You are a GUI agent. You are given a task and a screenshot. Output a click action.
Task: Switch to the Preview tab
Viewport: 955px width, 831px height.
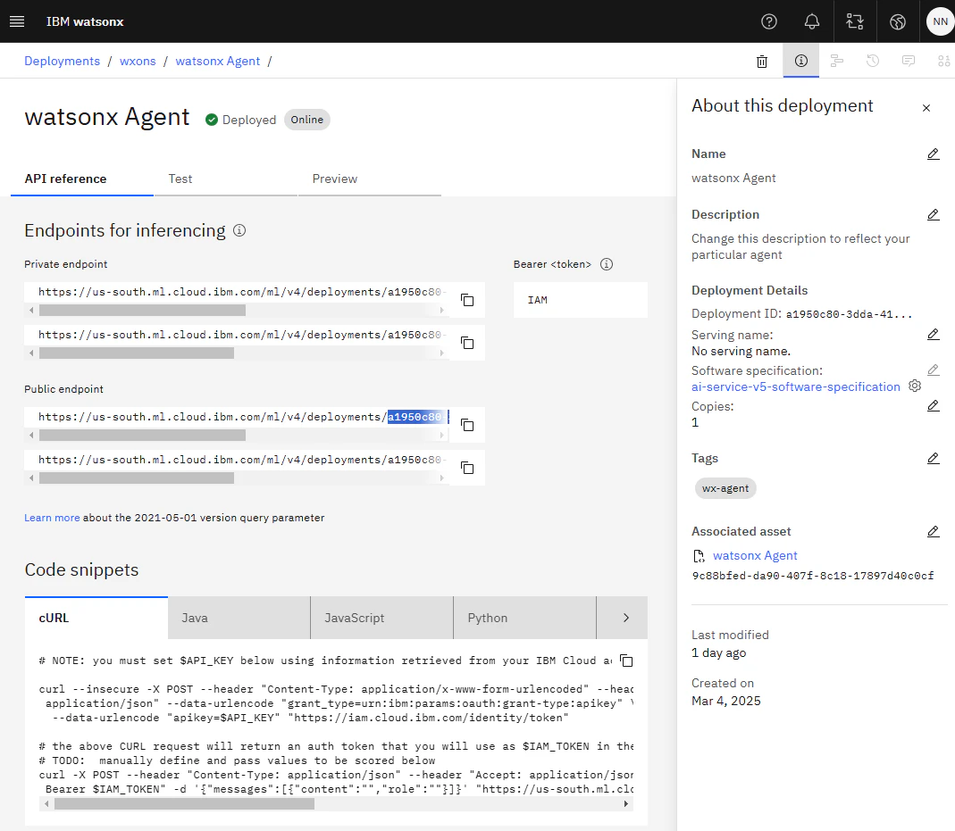[370, 179]
